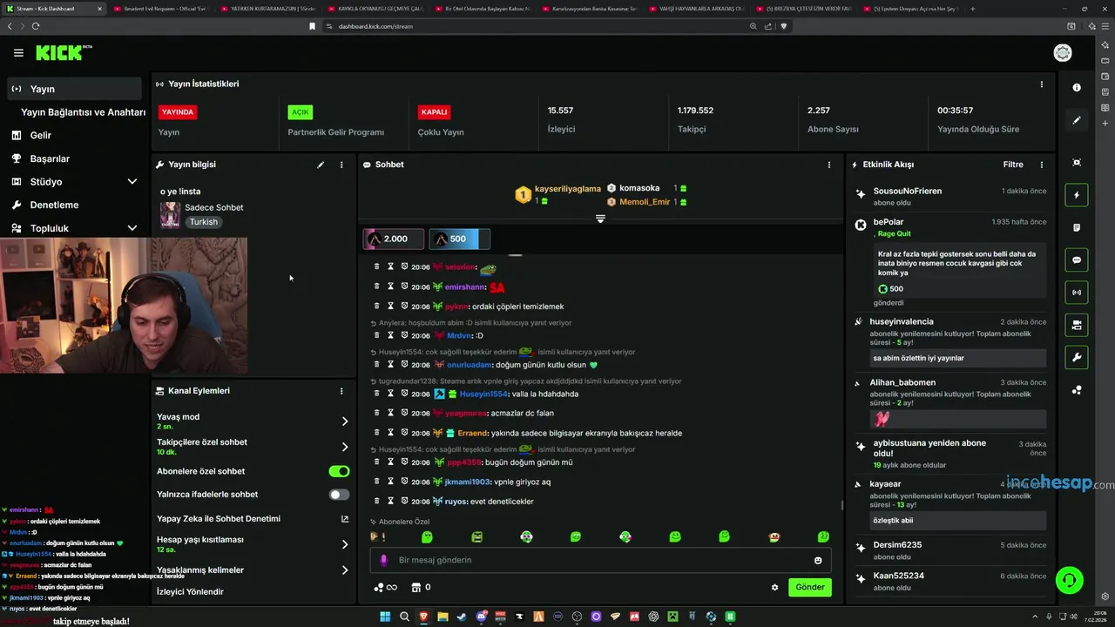Reload page with browser refresh button
1115x627 pixels.
click(x=36, y=26)
